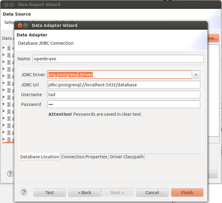Screen dimensions: 222x203
Task: Expand the last data adapter tree node
Action: (x=4, y=139)
